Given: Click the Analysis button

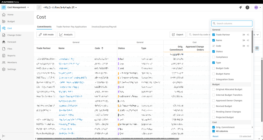Looking at the screenshot, I should 66,35.
